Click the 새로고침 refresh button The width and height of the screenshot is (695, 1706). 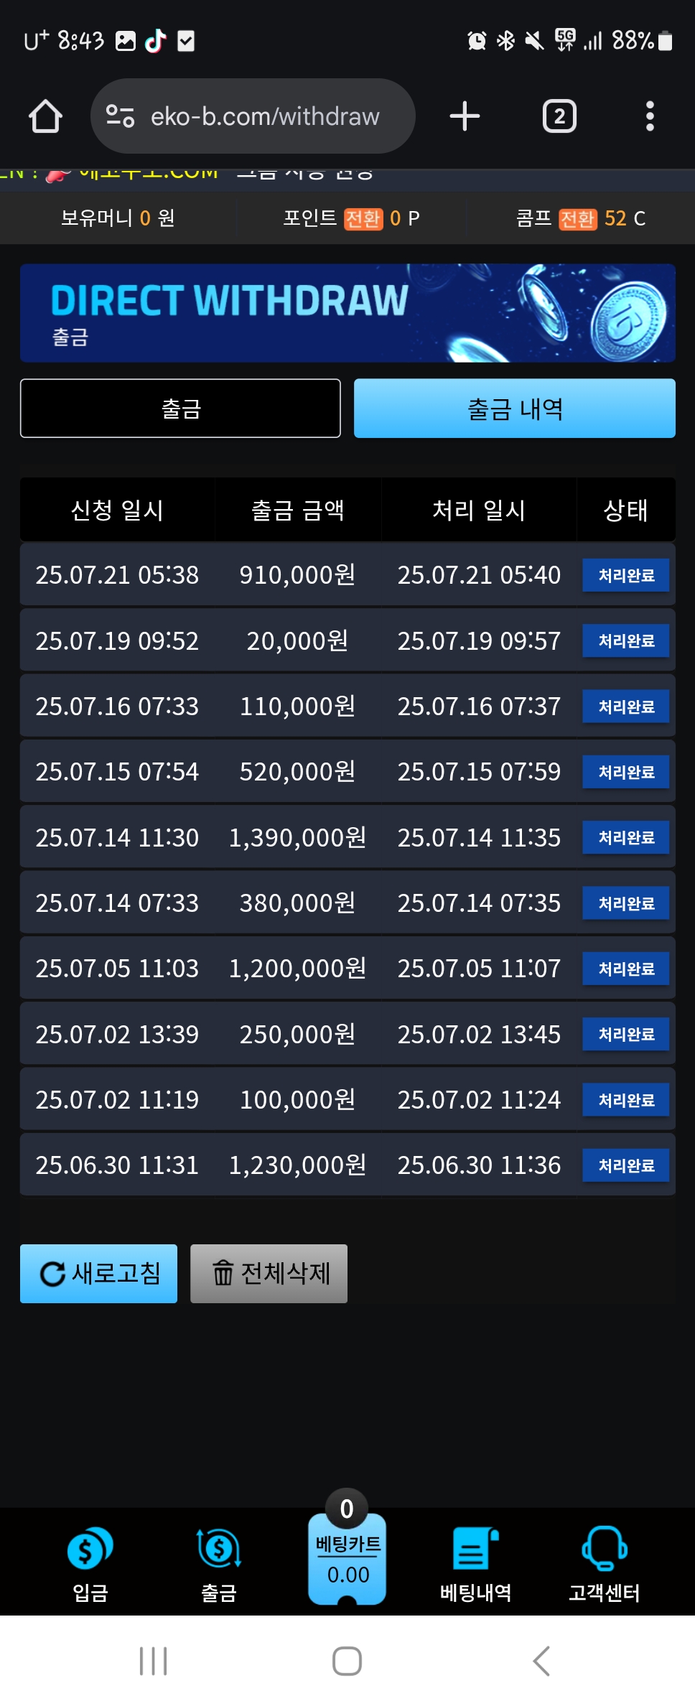coord(98,1274)
